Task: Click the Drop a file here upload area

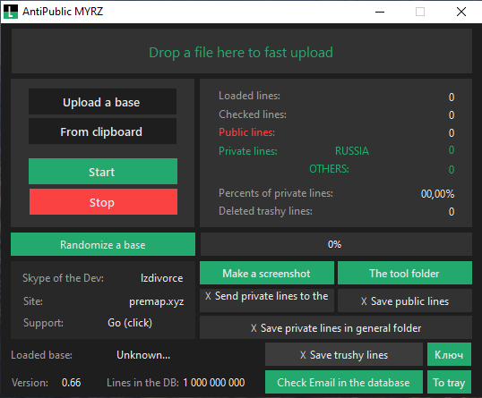Action: [242, 51]
